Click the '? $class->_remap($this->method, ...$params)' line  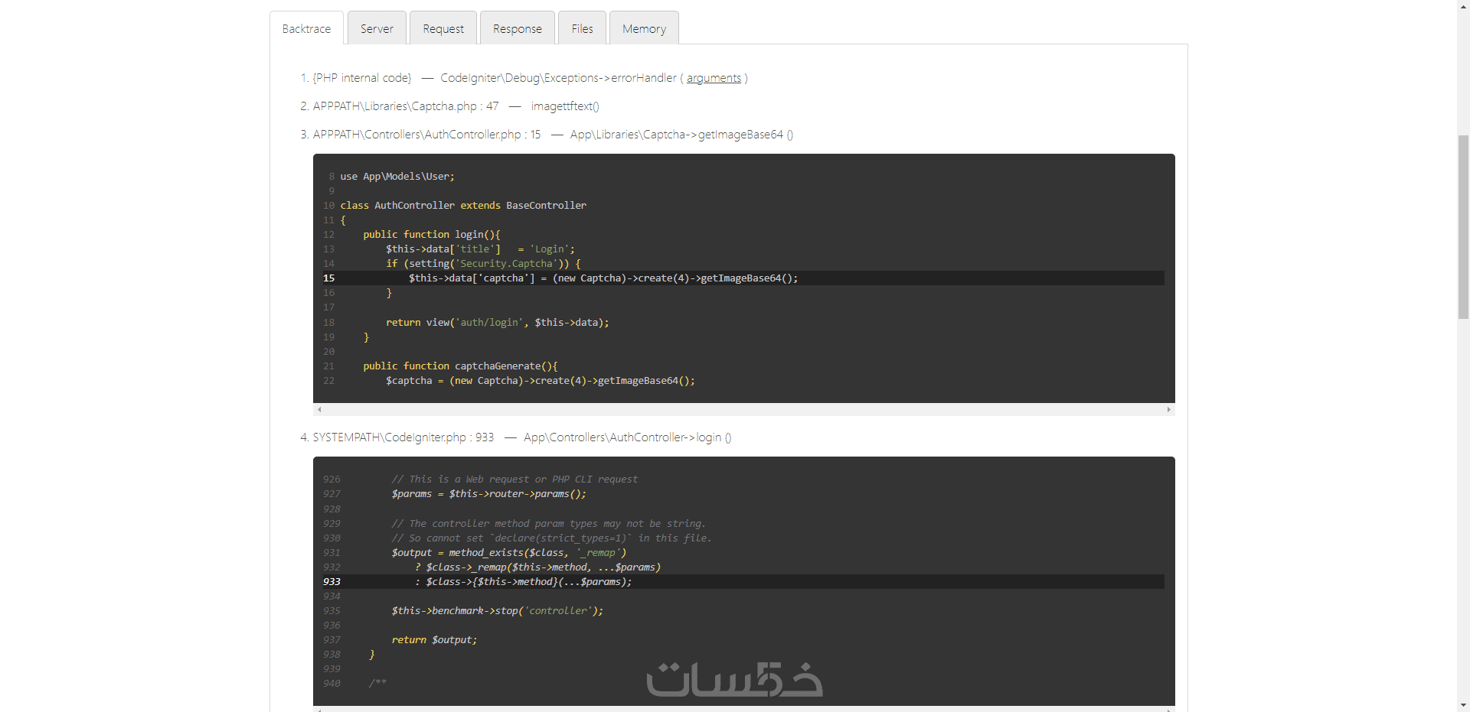[537, 567]
